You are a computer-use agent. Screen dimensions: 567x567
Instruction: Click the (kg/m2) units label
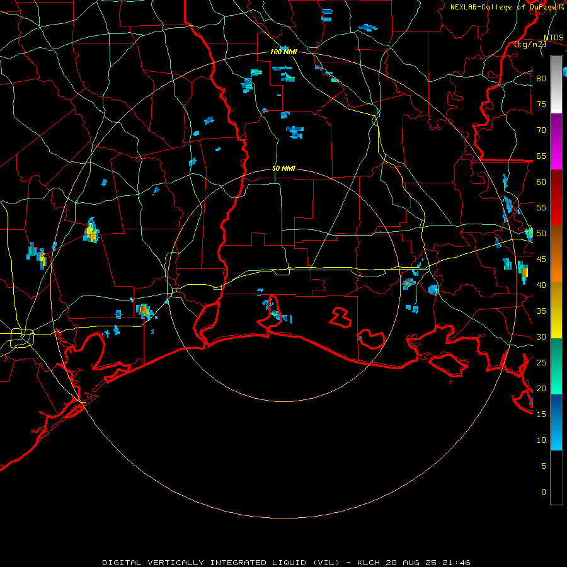coord(530,44)
